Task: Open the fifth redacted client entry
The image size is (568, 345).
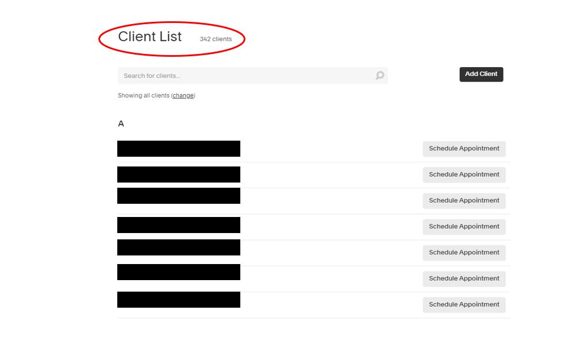Action: 179,247
